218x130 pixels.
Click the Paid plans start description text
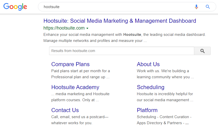(81, 74)
